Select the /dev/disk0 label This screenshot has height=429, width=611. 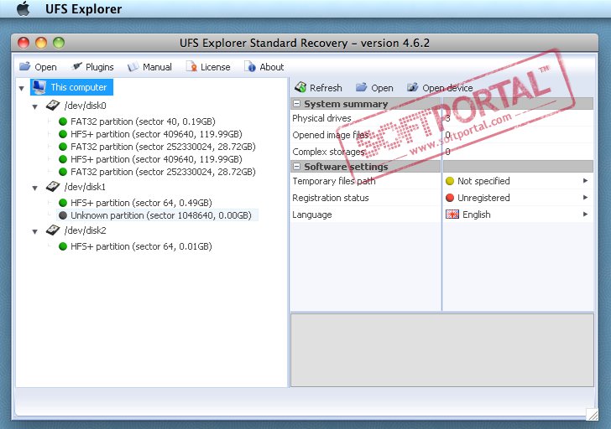[x=86, y=106]
